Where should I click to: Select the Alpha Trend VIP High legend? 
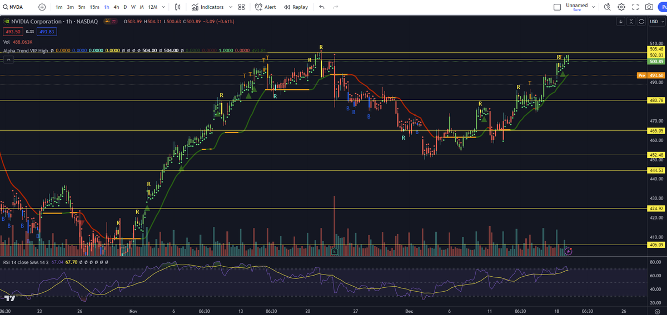(26, 50)
